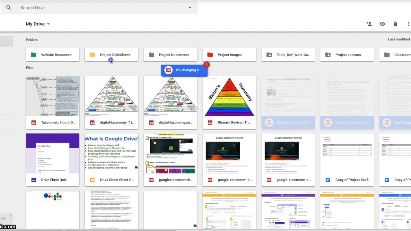Sort by Last modified header
Viewport: 411px width, 231px height.
click(x=399, y=39)
